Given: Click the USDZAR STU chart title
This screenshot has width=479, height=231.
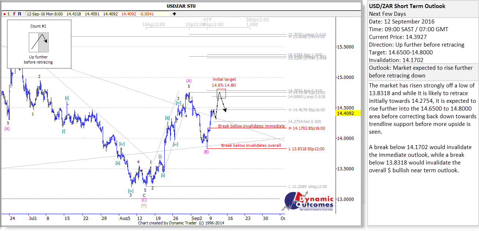Looking at the screenshot, I should (x=180, y=6).
